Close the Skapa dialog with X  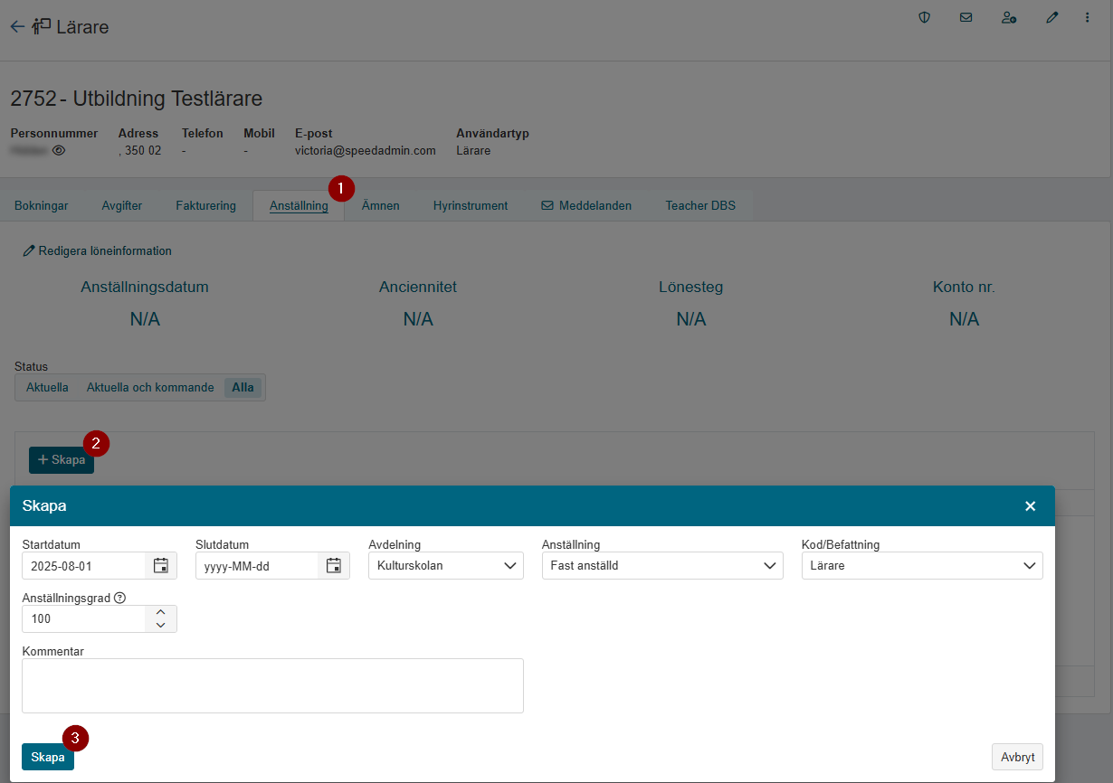(x=1030, y=506)
